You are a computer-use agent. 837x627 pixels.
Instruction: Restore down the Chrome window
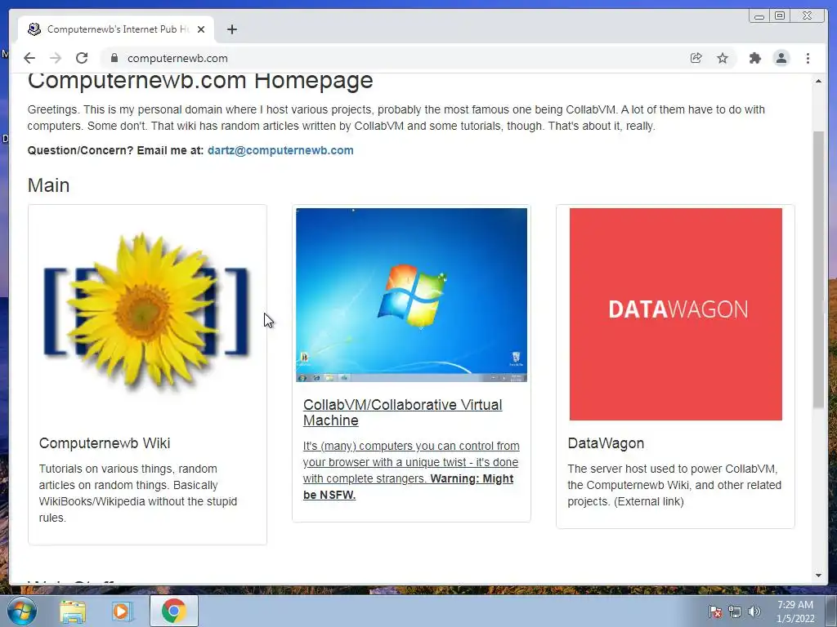(779, 16)
